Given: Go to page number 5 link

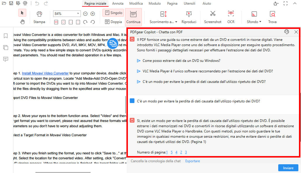Looking at the screenshot, I should [x=172, y=152].
